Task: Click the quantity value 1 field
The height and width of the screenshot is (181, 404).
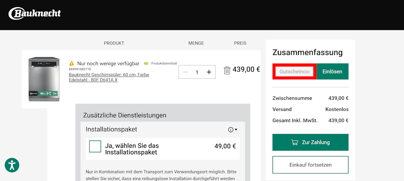Action: click(x=197, y=72)
